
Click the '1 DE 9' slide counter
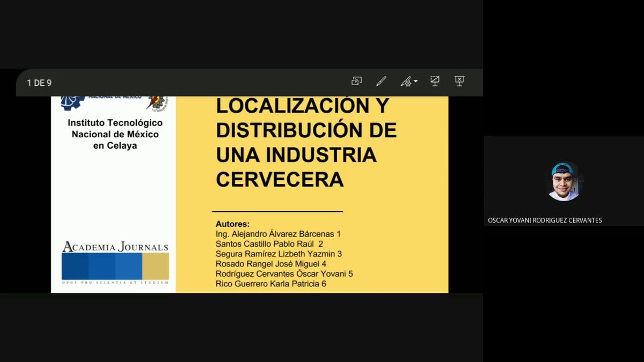[x=39, y=83]
